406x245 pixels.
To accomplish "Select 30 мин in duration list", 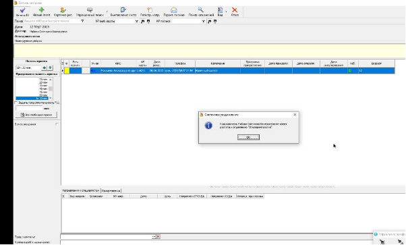I will click(32, 86).
